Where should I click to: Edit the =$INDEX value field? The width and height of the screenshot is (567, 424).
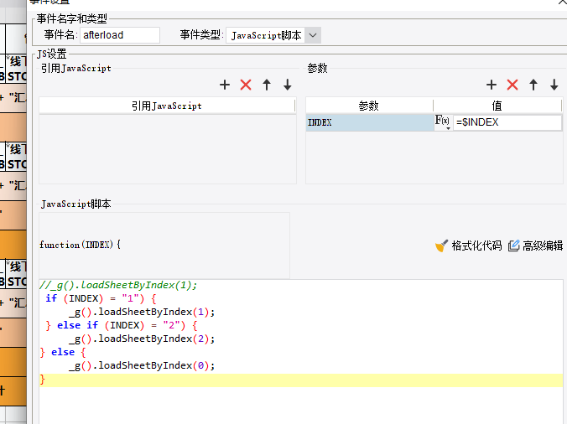(507, 122)
